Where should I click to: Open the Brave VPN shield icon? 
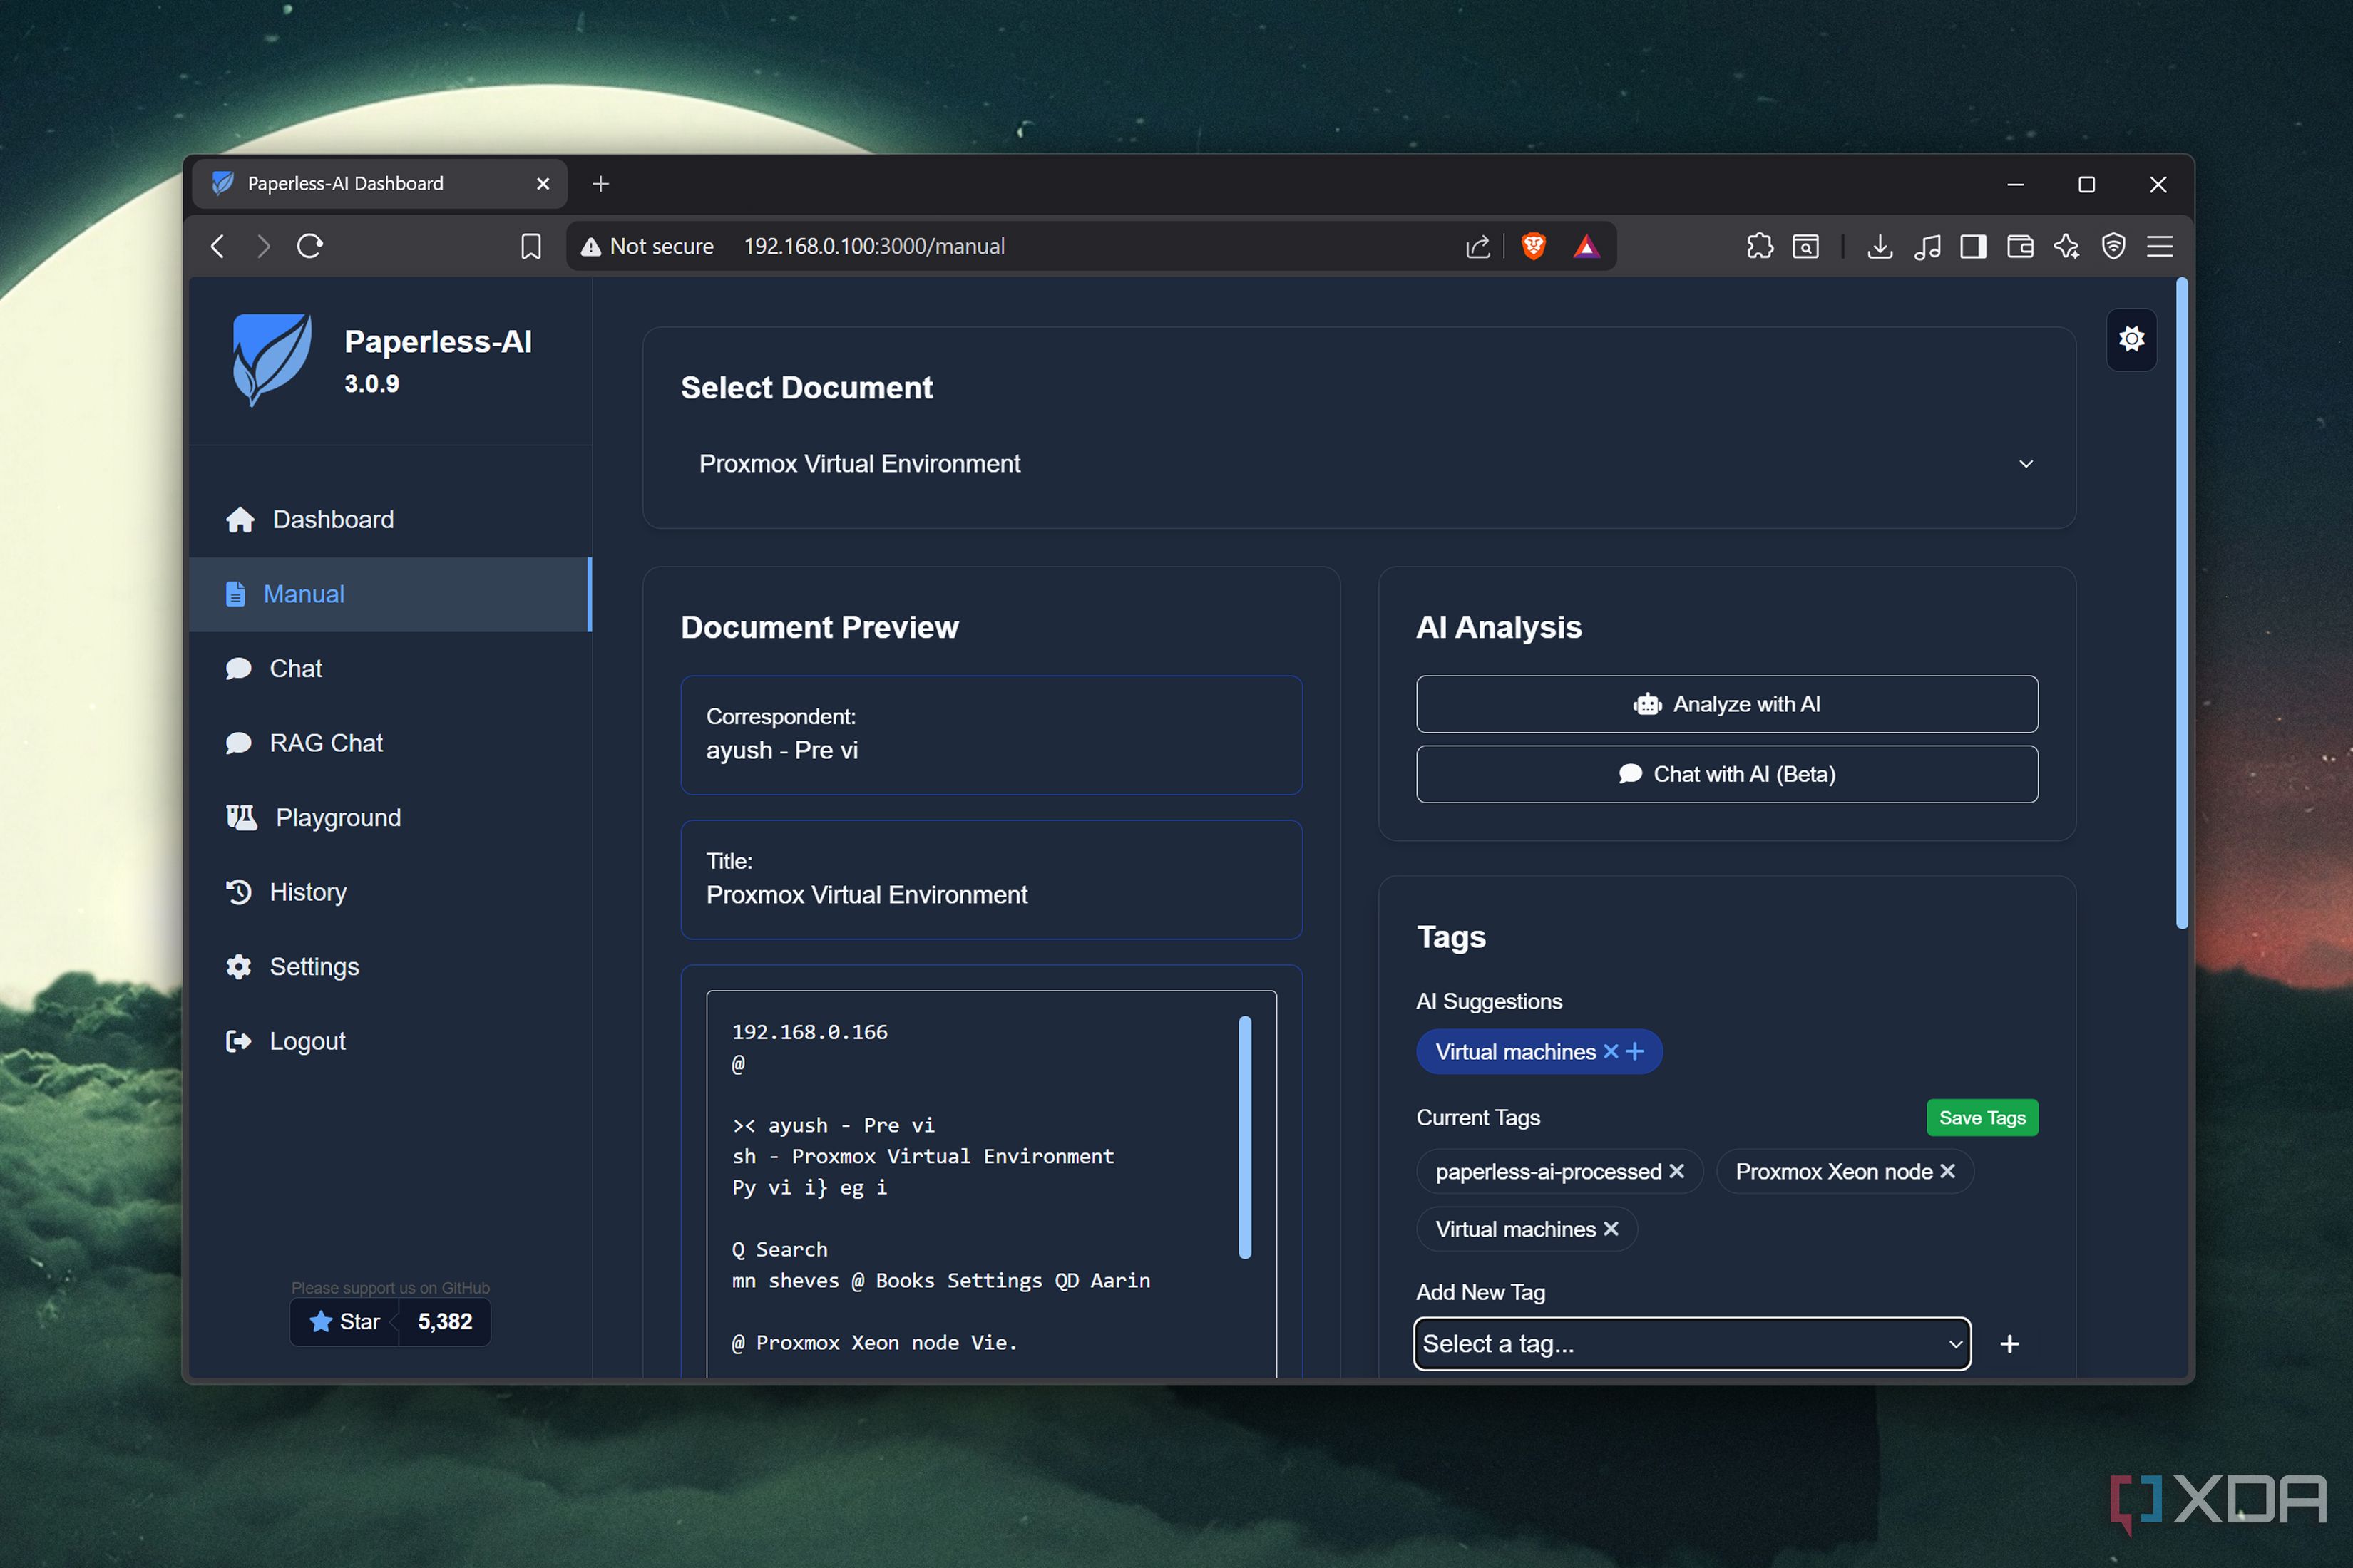[x=2113, y=246]
